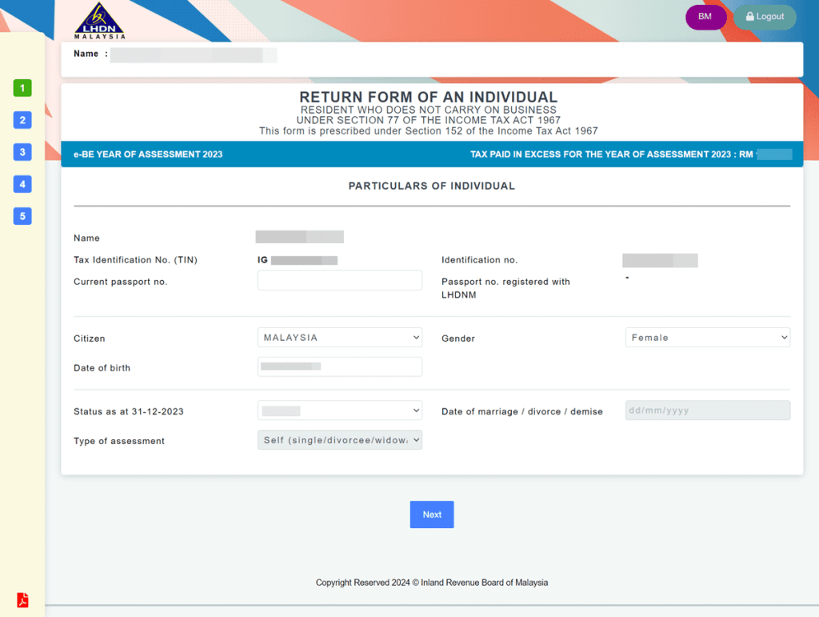Image resolution: width=819 pixels, height=617 pixels.
Task: Jump to step 2 in sidebar
Action: [22, 120]
